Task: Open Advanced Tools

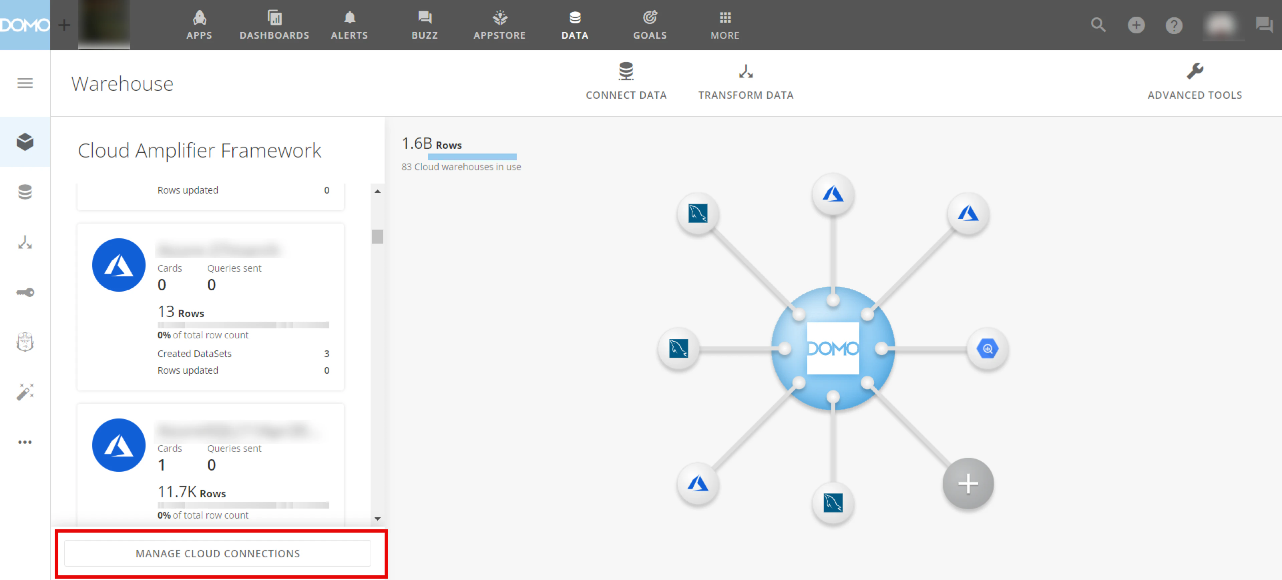Action: pos(1195,81)
